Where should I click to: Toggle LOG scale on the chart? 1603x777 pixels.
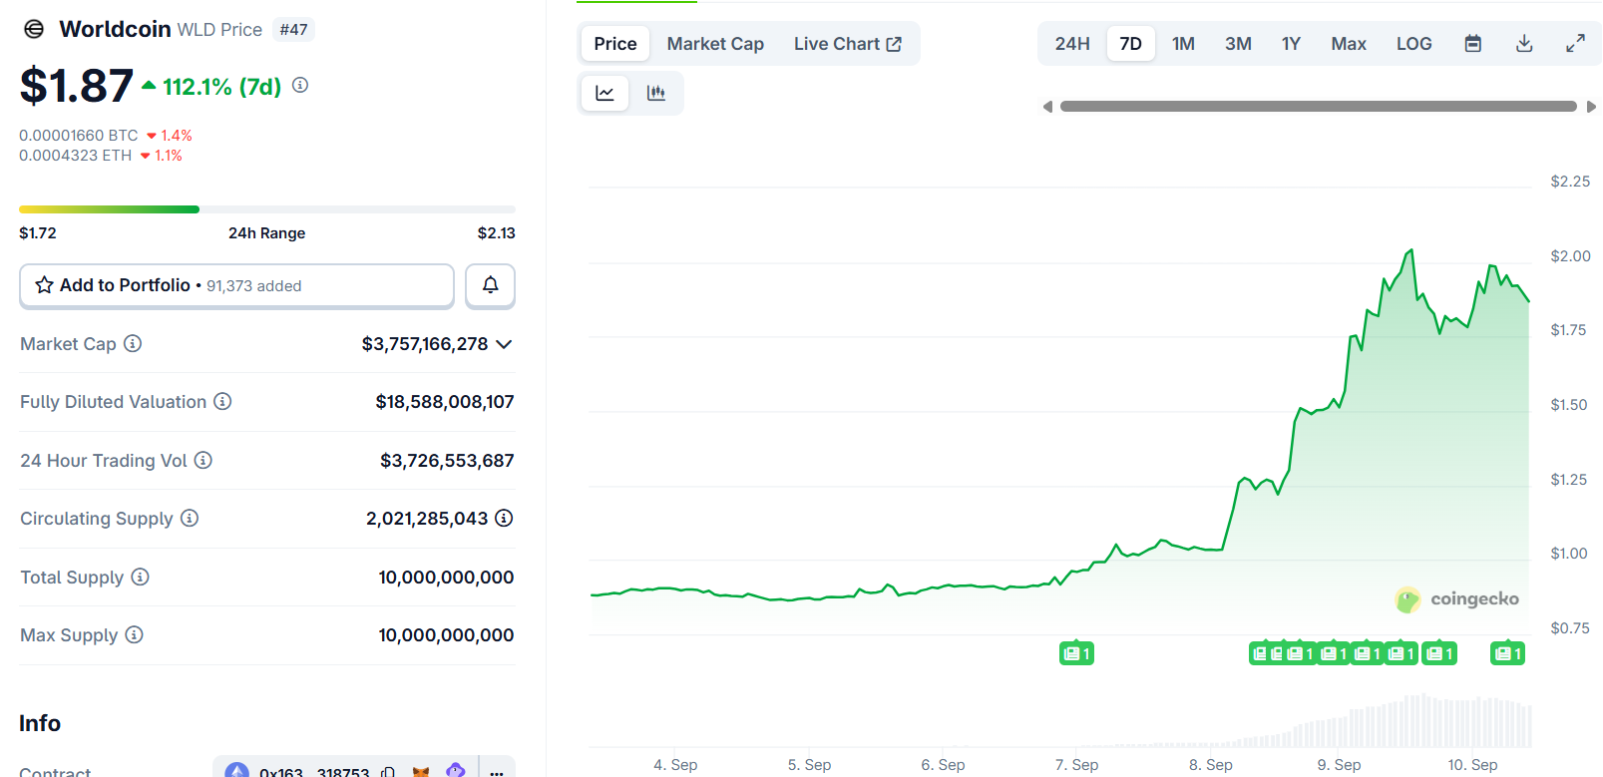1413,44
